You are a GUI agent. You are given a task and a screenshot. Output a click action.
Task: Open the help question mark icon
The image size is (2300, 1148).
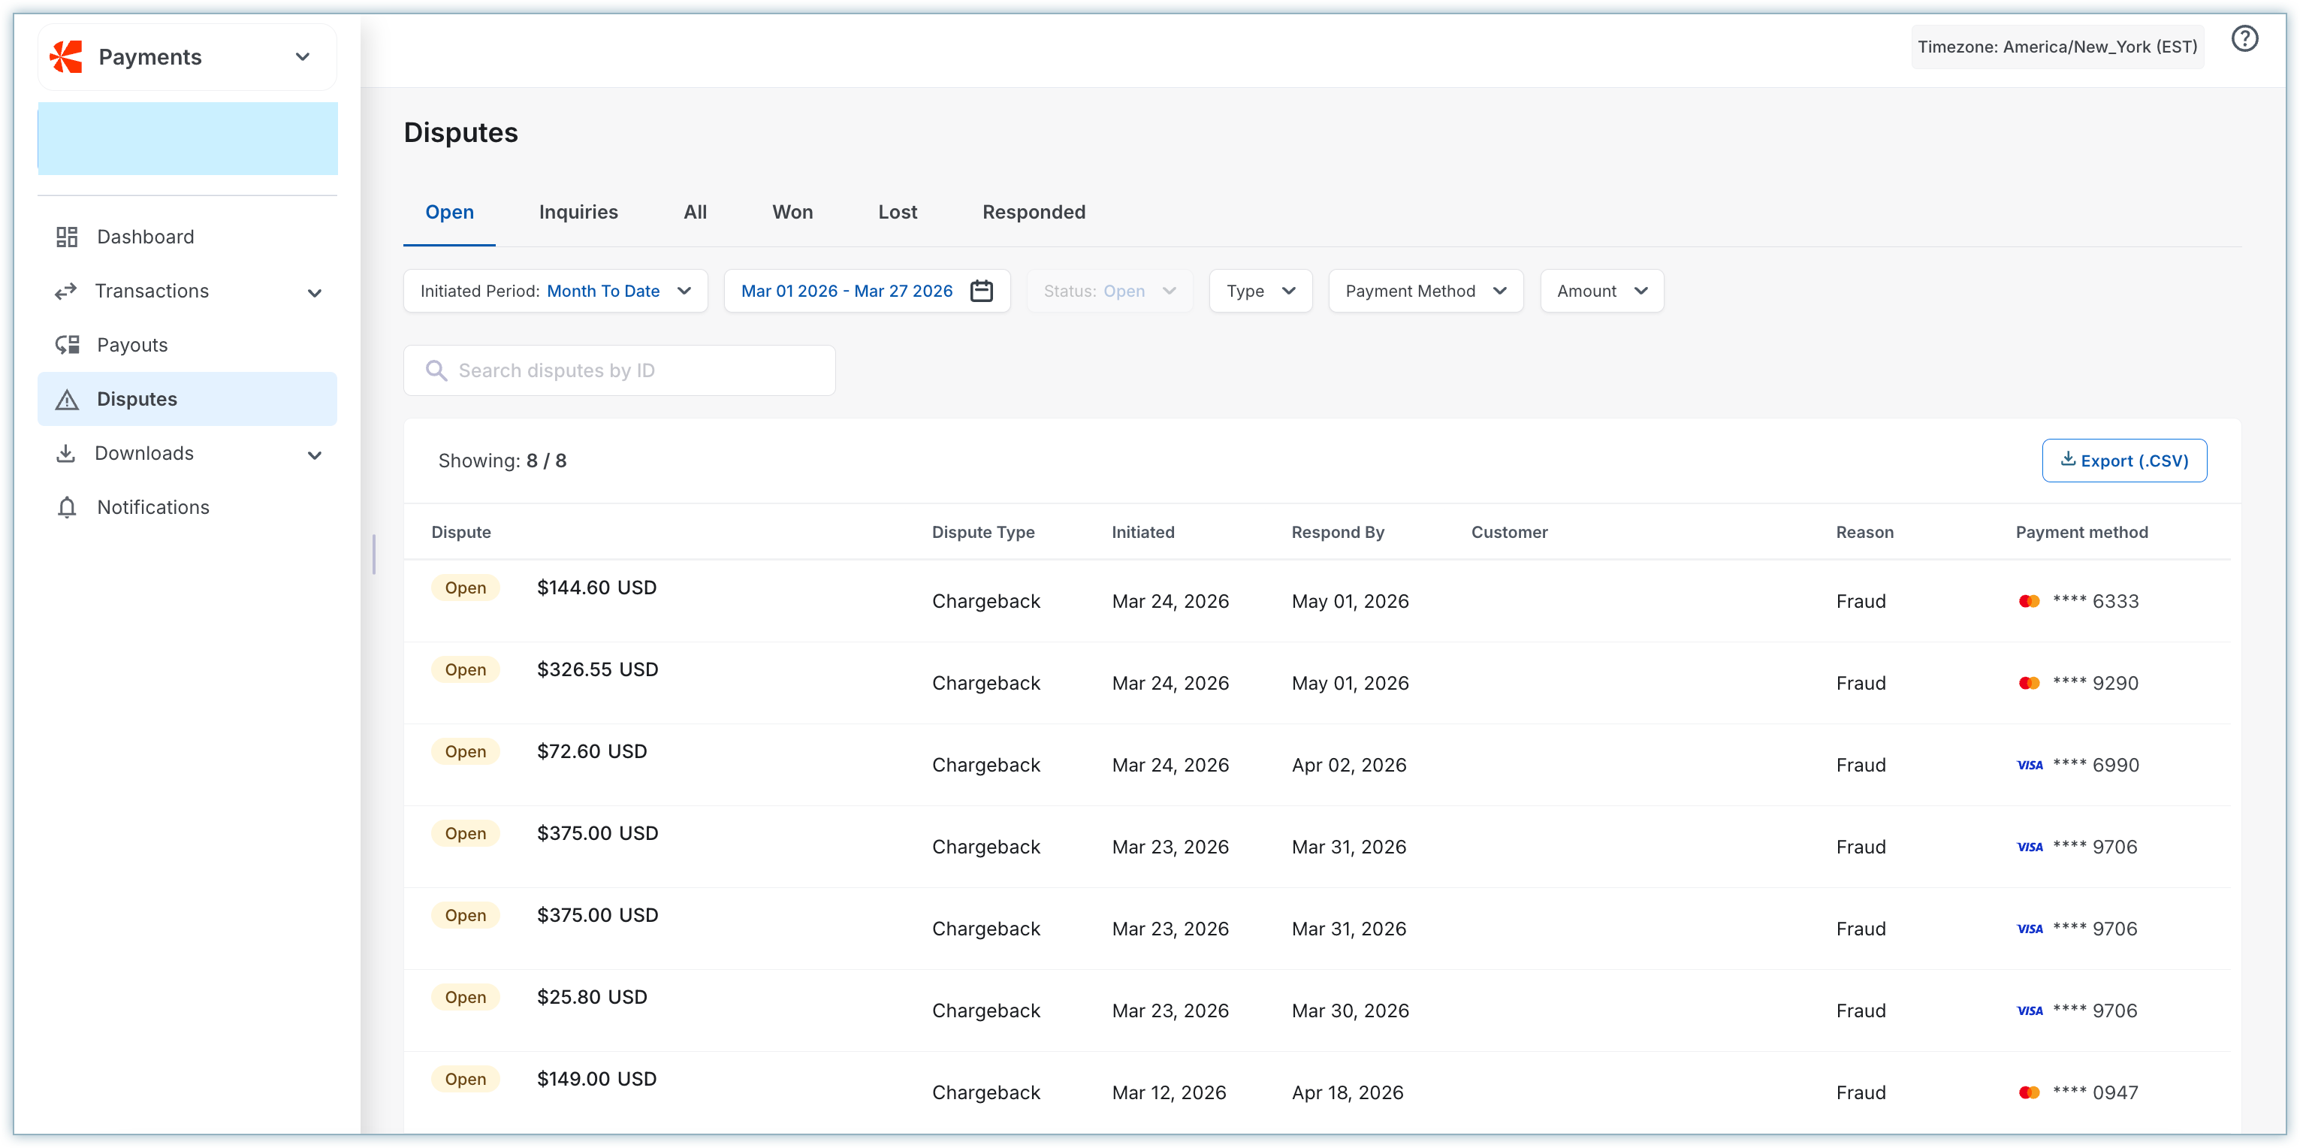tap(2244, 38)
